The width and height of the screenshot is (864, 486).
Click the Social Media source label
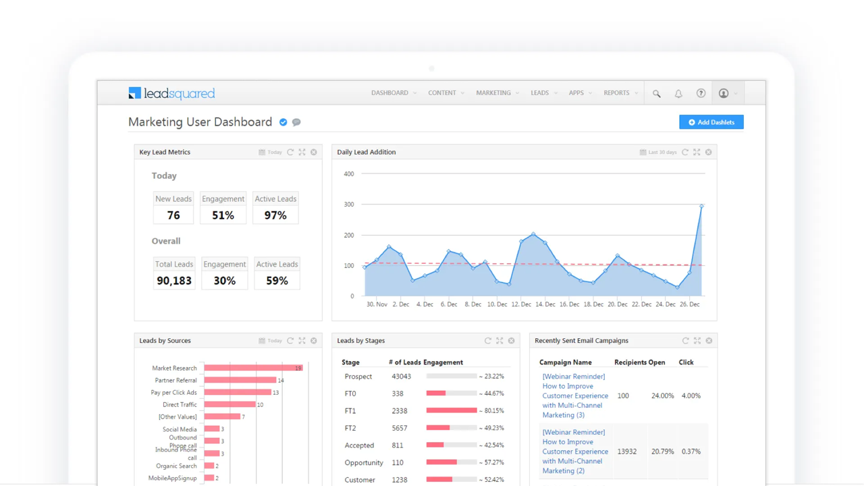pyautogui.click(x=180, y=429)
